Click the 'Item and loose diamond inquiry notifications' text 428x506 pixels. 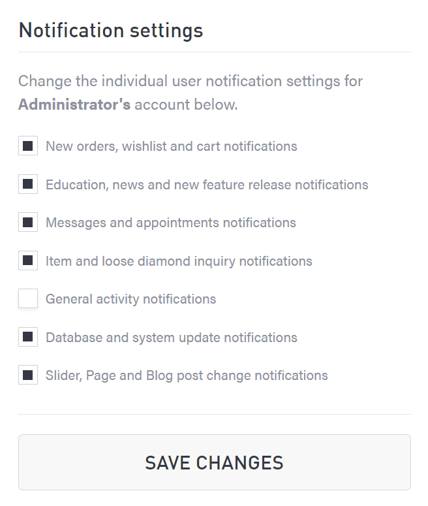click(x=179, y=261)
